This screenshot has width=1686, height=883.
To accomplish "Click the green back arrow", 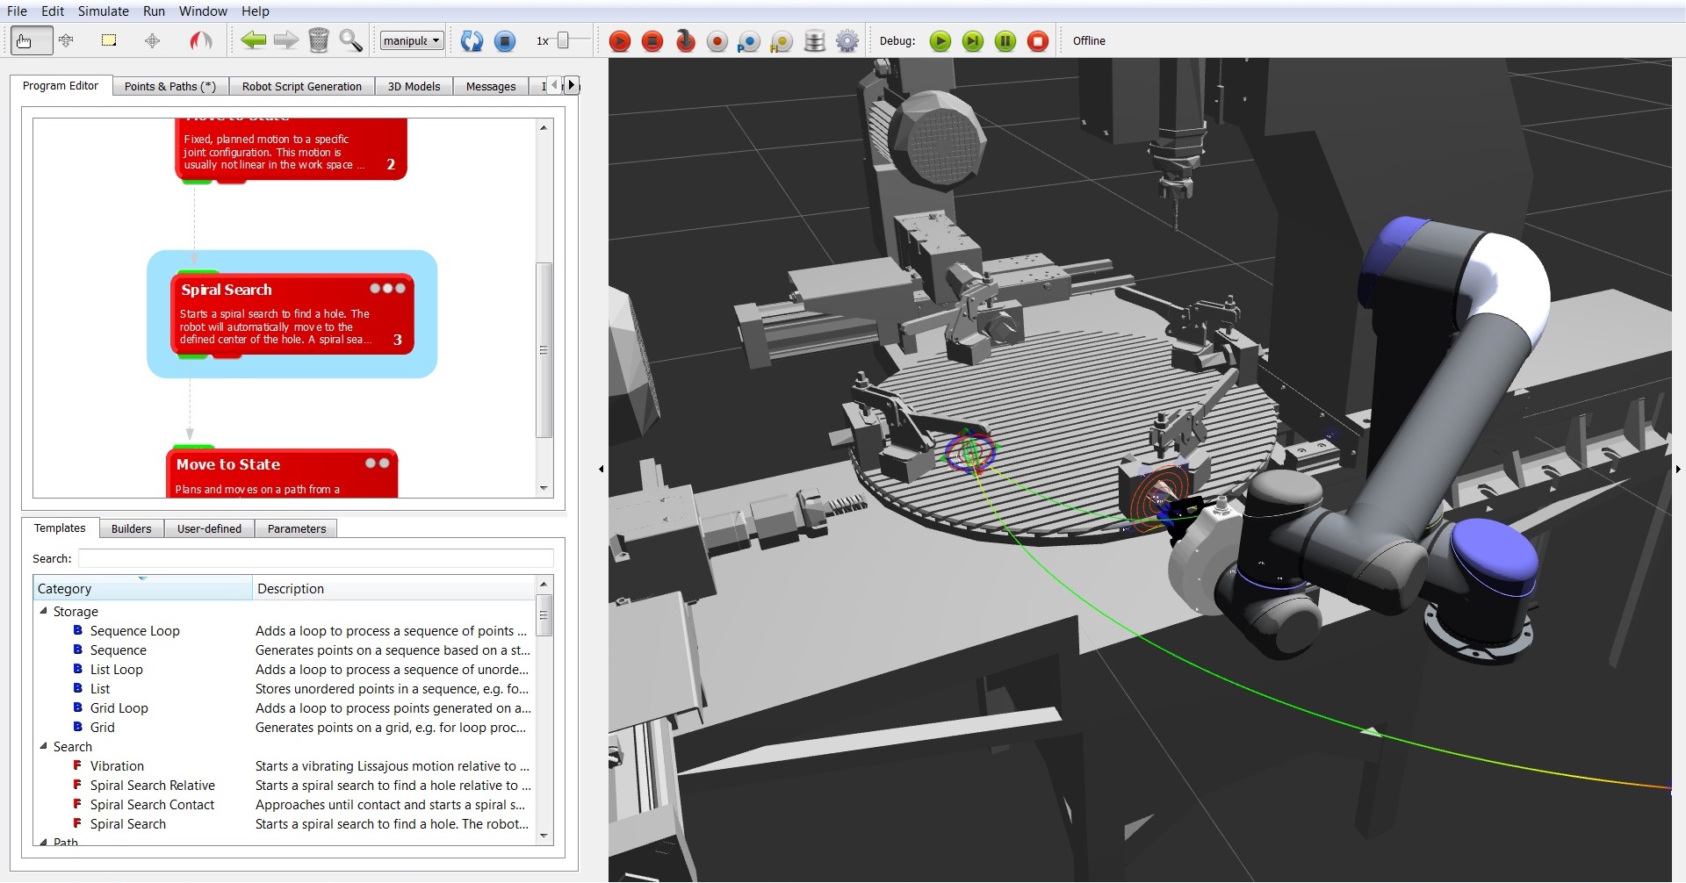I will coord(253,39).
